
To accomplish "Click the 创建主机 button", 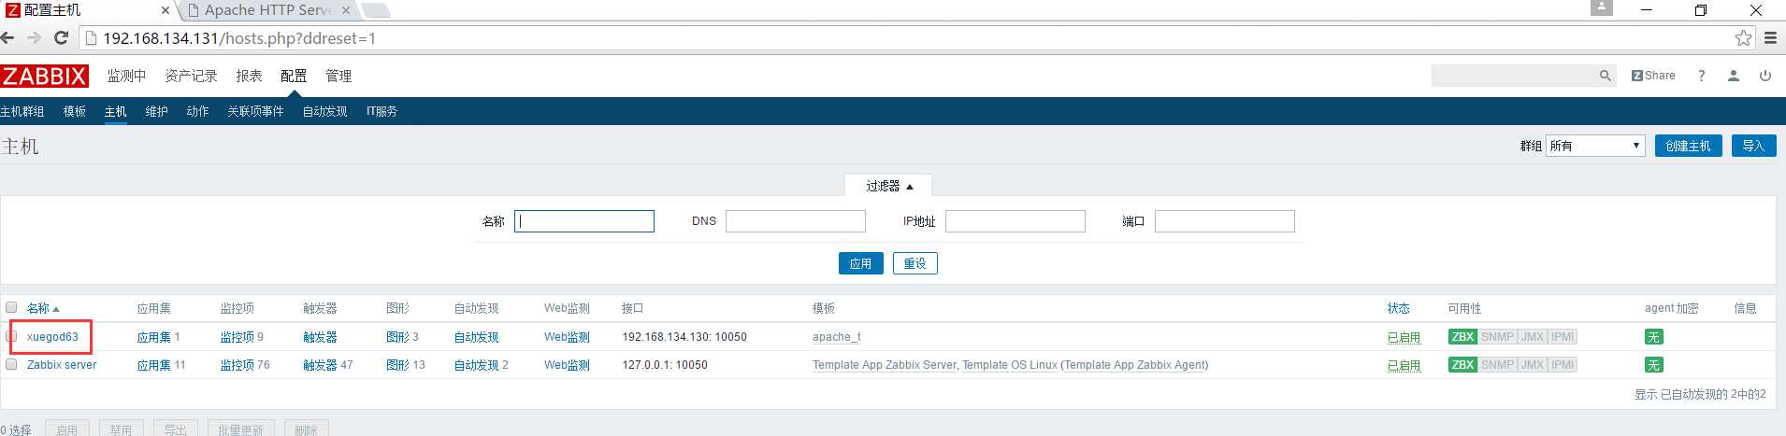I will point(1688,146).
